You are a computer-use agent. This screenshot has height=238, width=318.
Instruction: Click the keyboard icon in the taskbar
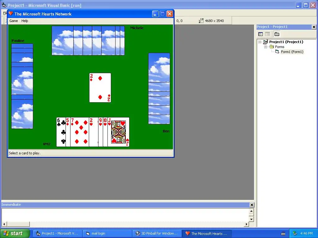coord(283,234)
